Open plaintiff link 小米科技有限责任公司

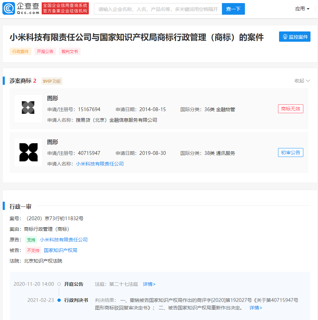64,240
